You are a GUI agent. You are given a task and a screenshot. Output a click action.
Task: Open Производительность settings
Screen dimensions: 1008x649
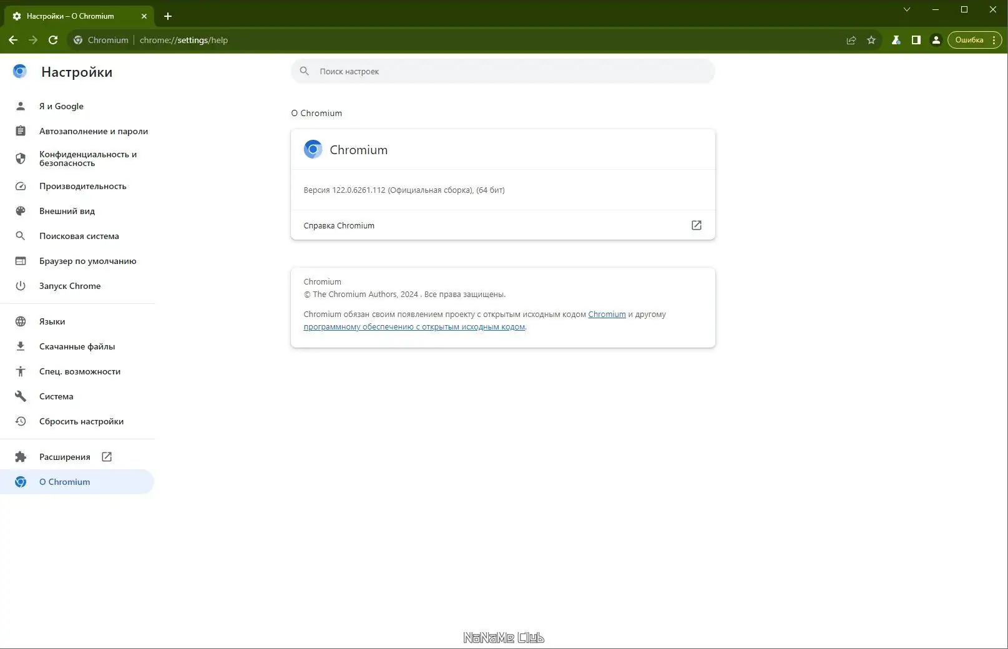point(77,186)
